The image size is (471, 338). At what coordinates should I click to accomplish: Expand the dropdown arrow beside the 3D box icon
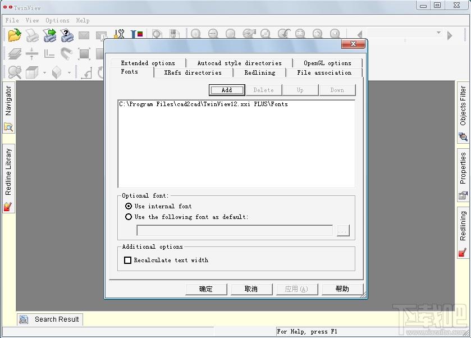point(44,72)
